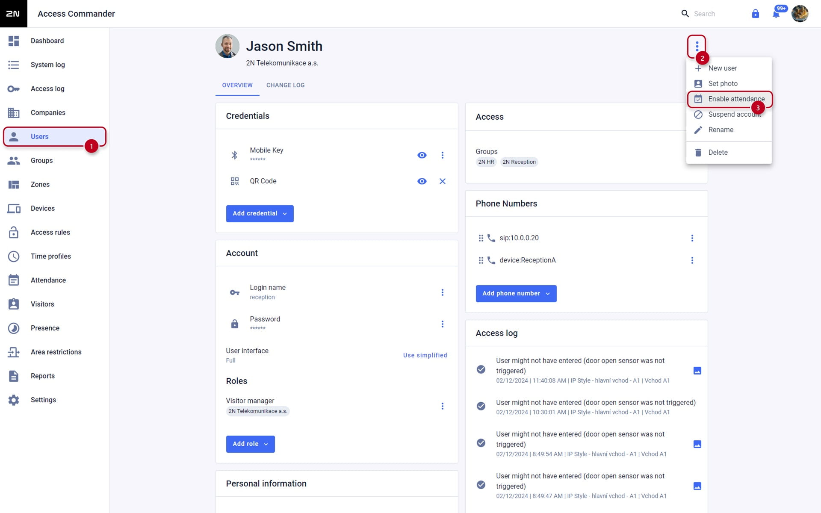The height and width of the screenshot is (513, 821).
Task: Show the Mobile Key value
Action: 422,155
